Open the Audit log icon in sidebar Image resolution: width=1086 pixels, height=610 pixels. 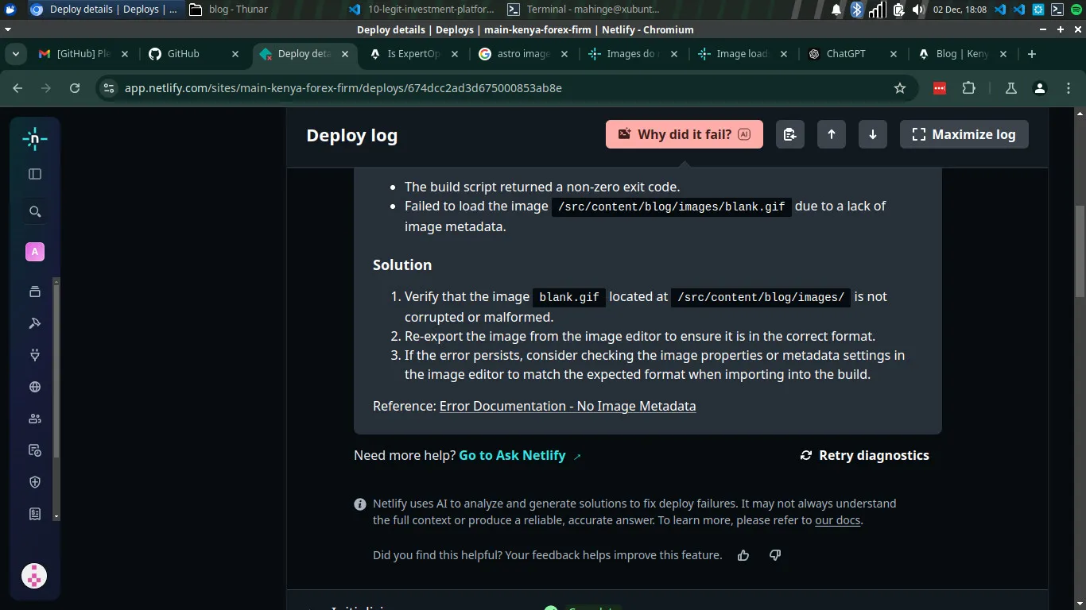tap(34, 450)
